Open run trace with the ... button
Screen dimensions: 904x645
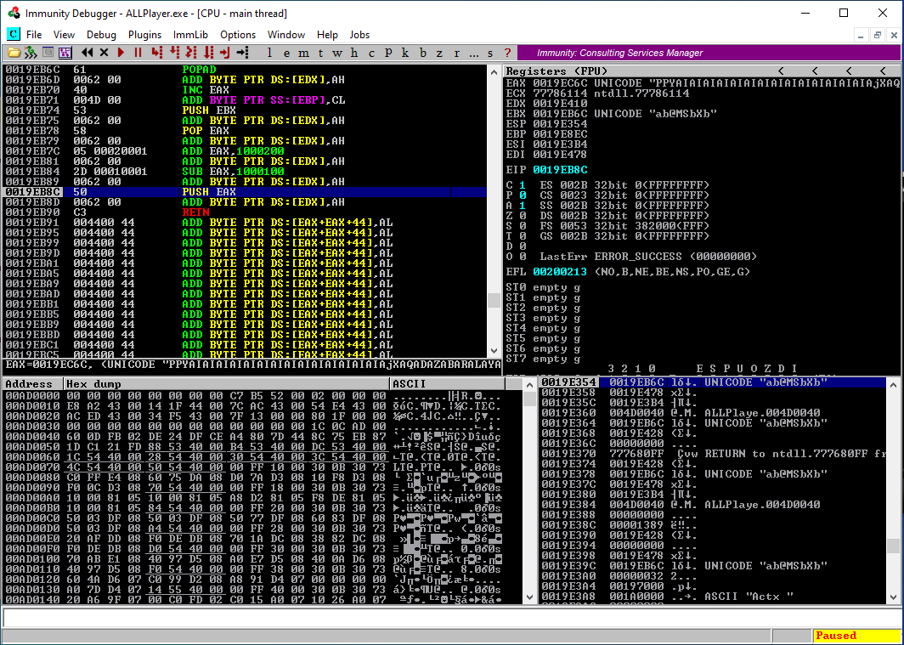[473, 53]
